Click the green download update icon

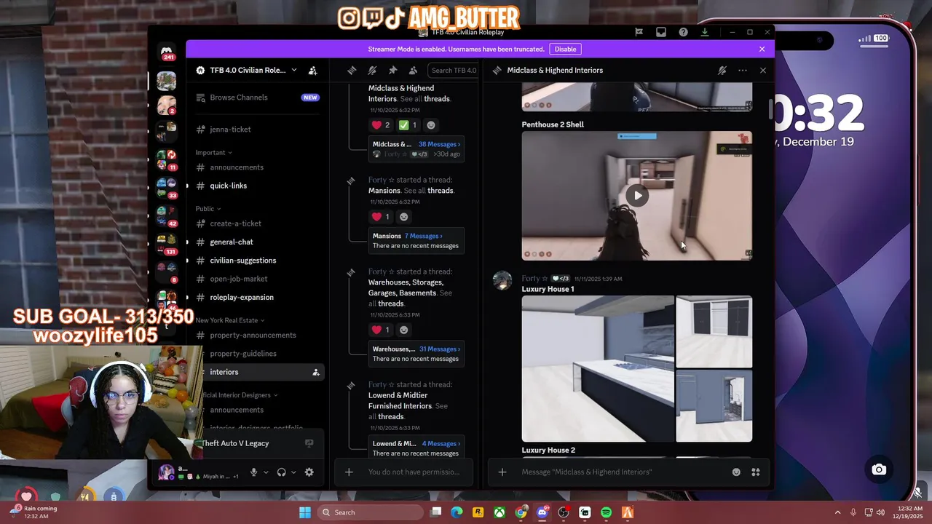(704, 32)
